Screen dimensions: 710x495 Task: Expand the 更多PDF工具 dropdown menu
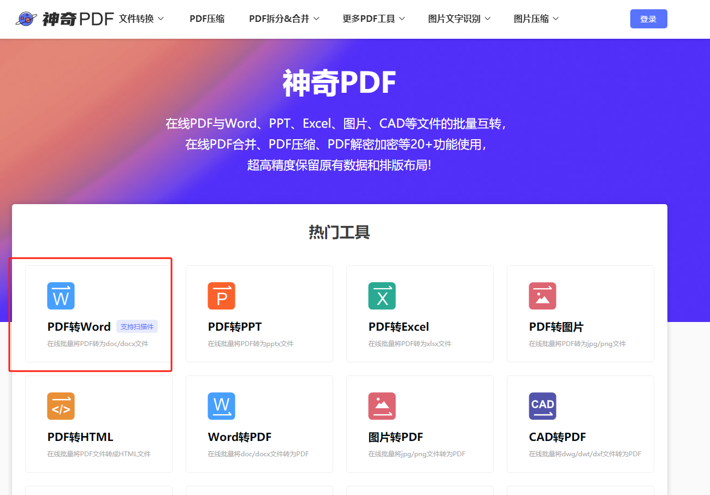tap(374, 19)
